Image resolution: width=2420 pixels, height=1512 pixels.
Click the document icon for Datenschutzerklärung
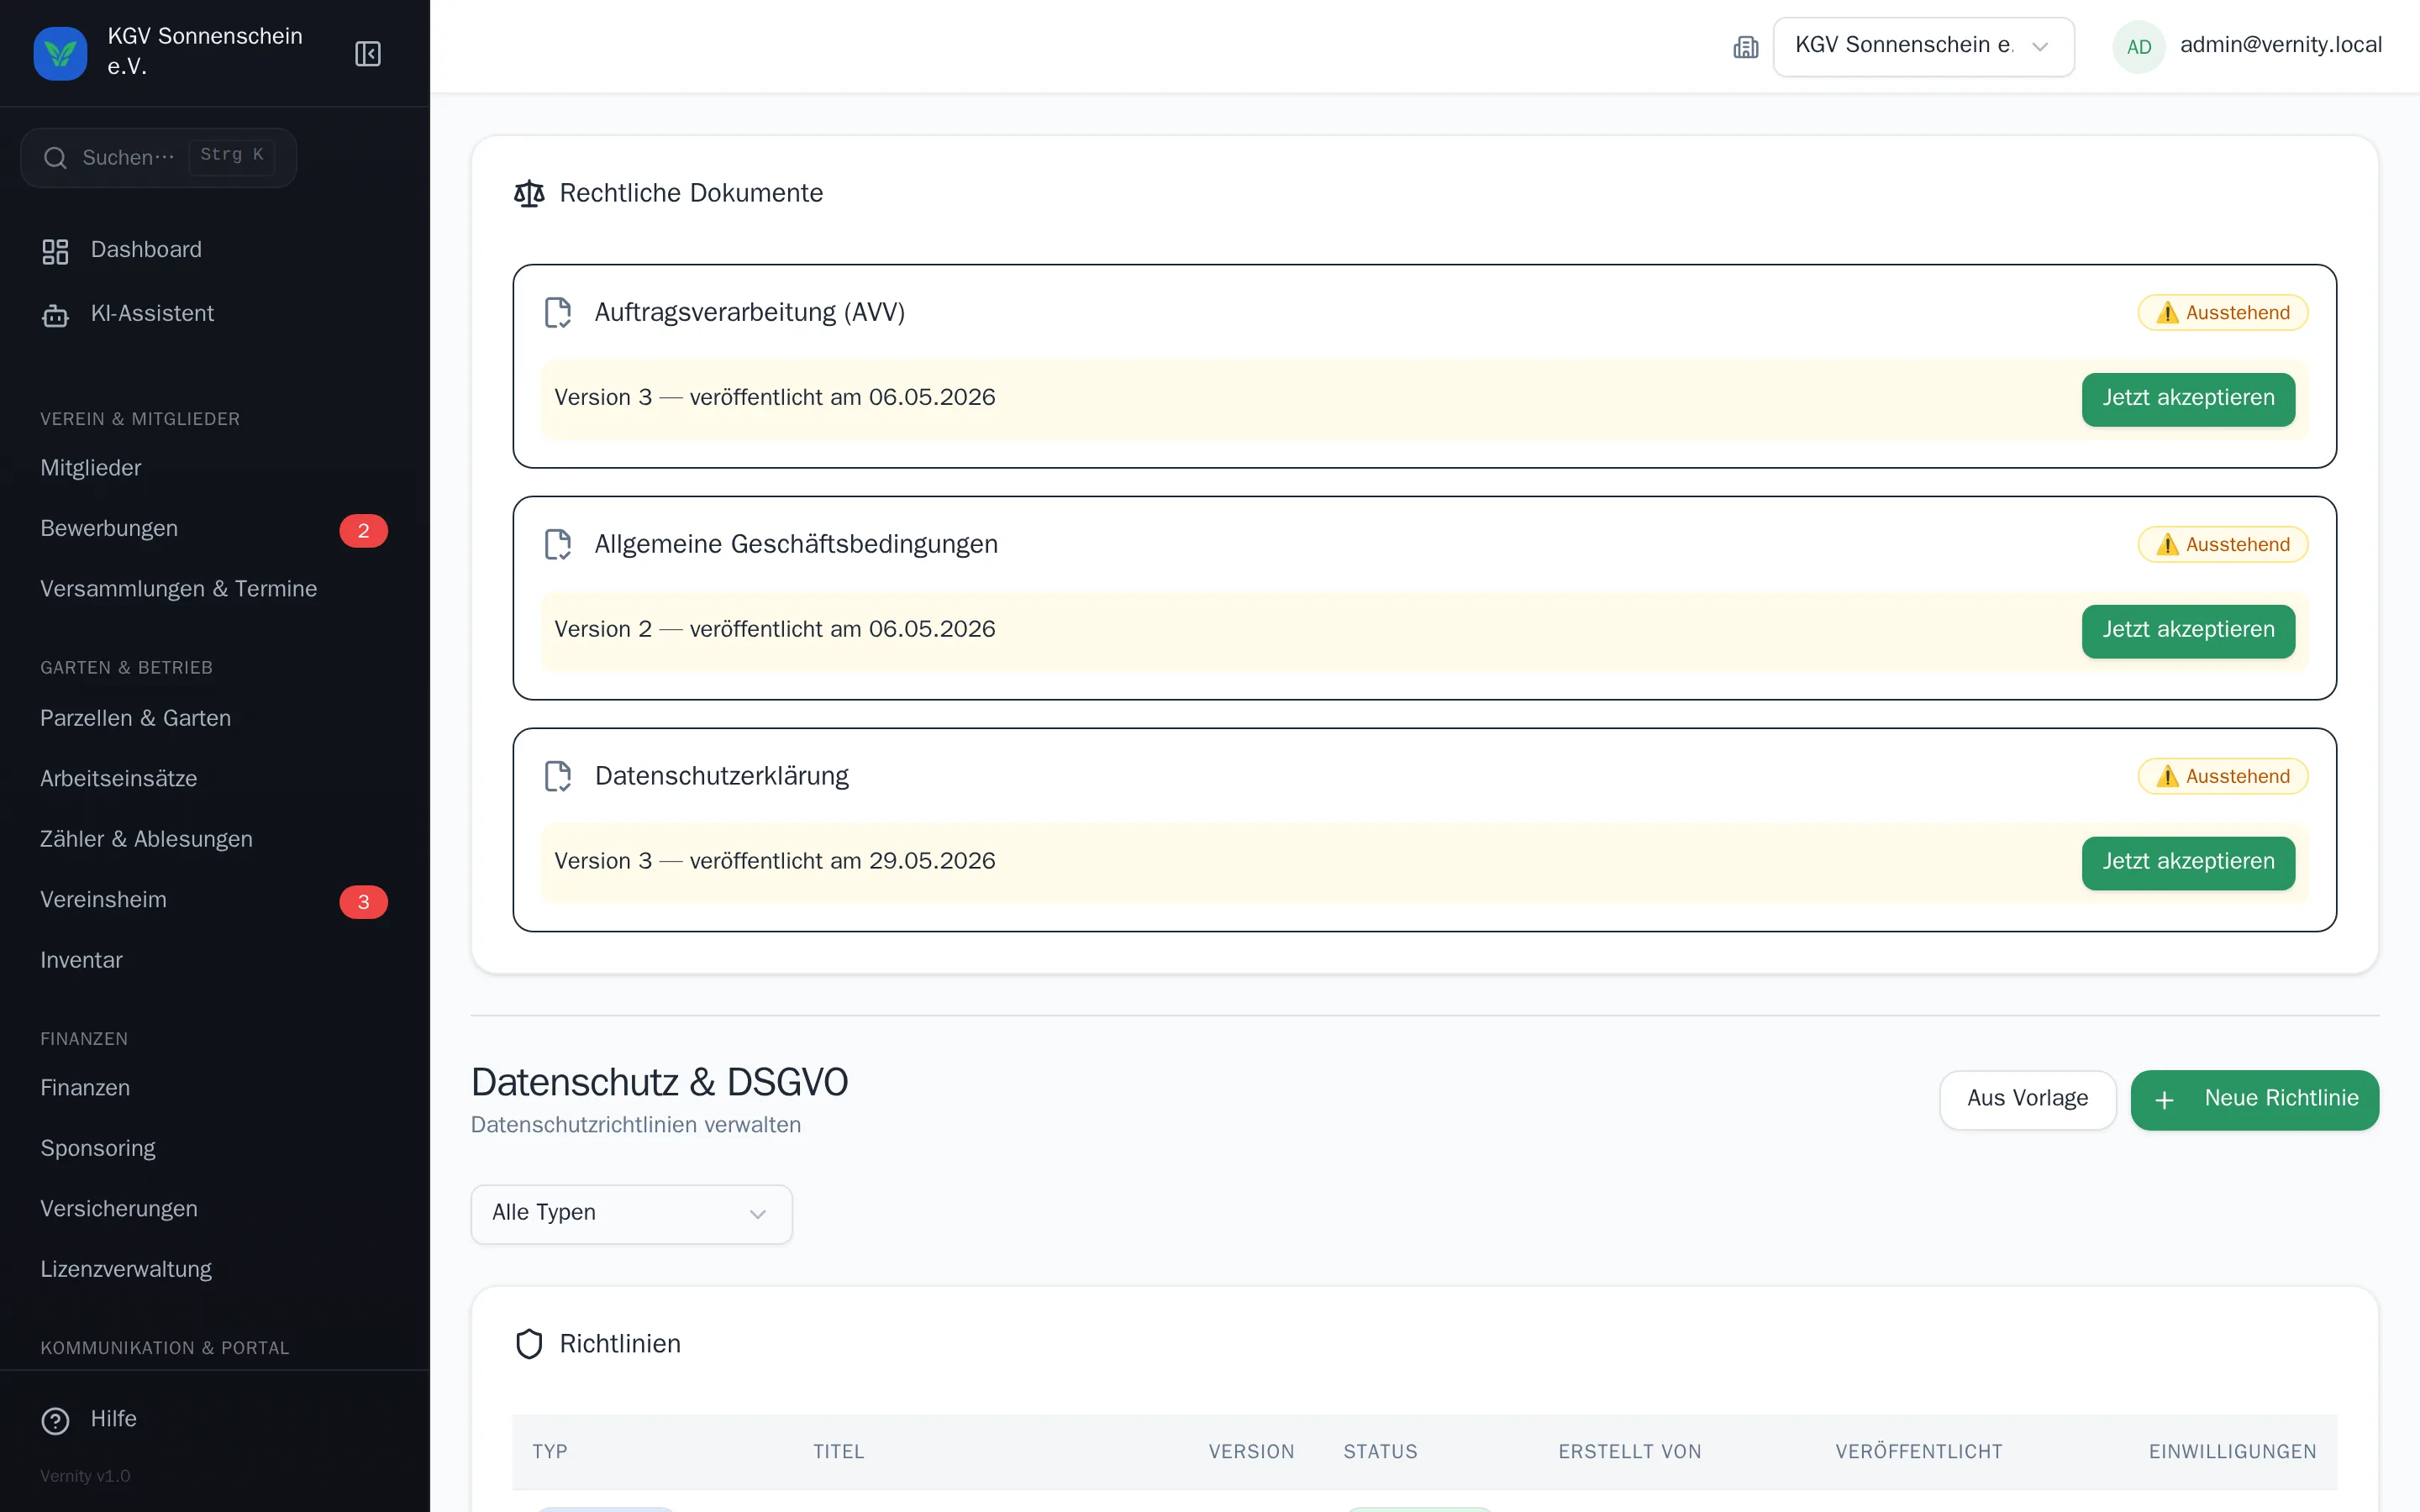click(557, 777)
